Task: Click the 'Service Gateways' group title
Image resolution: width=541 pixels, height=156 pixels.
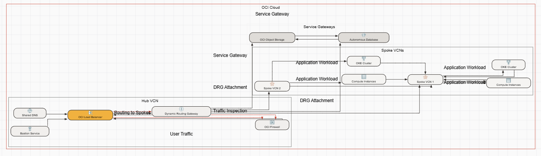Action: 319,27
